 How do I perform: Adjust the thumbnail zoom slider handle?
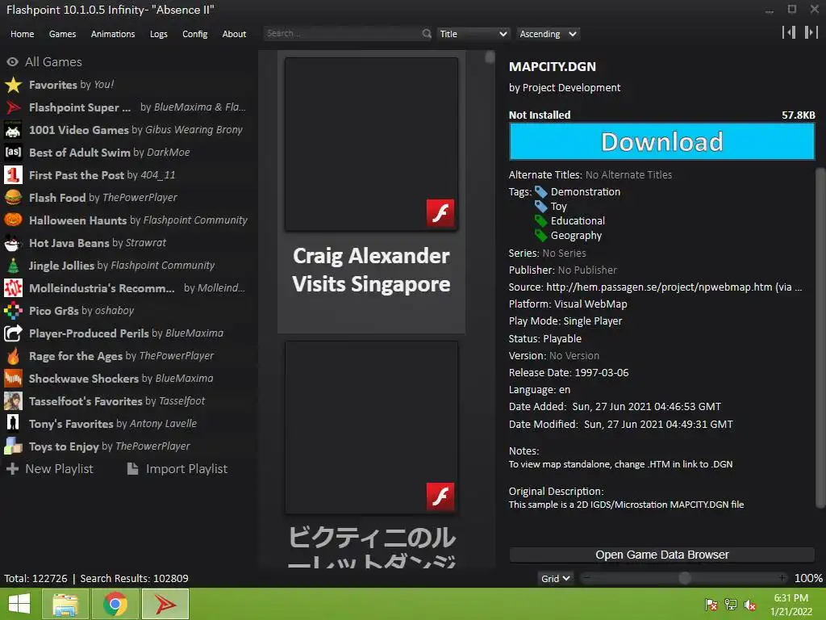[x=684, y=578]
